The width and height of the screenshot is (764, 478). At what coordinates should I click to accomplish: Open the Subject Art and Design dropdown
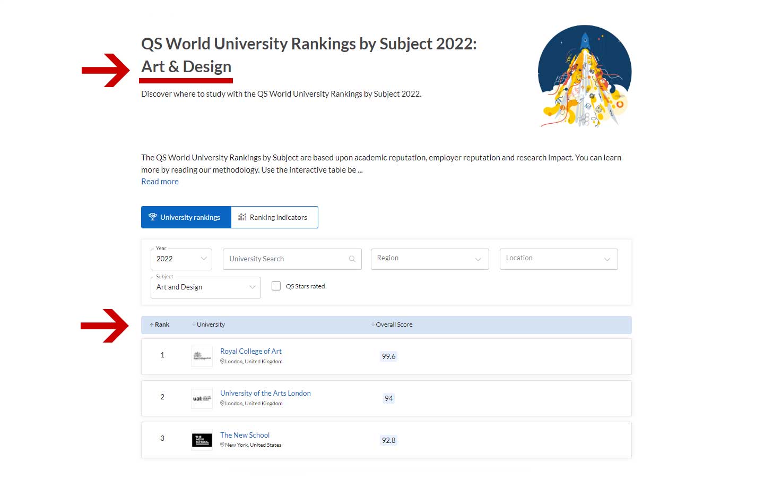click(205, 287)
